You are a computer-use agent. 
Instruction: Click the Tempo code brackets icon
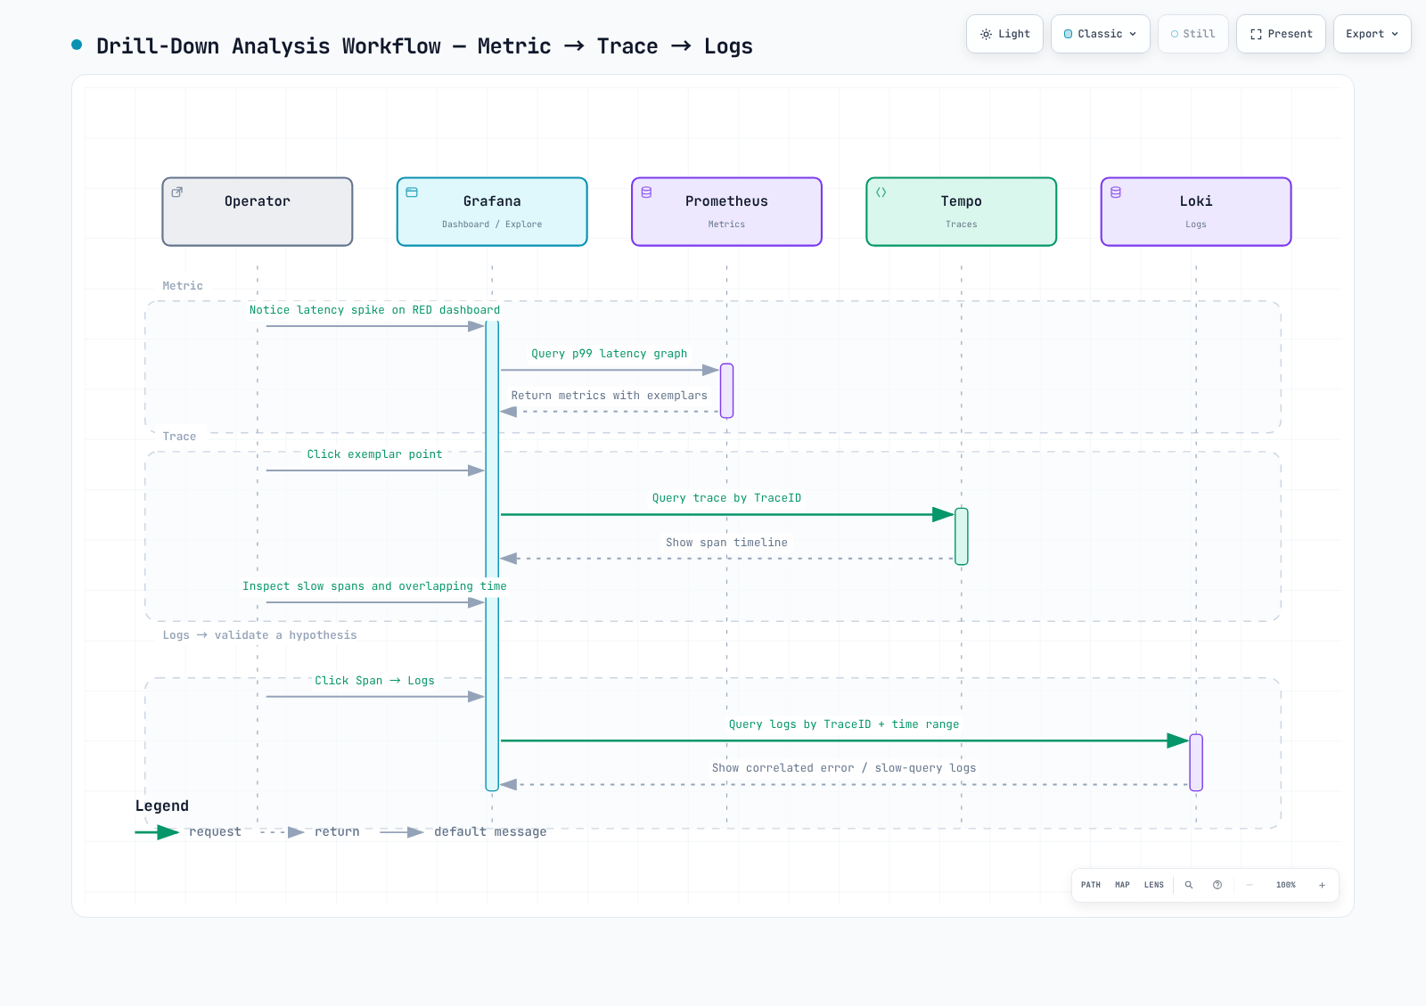point(881,192)
